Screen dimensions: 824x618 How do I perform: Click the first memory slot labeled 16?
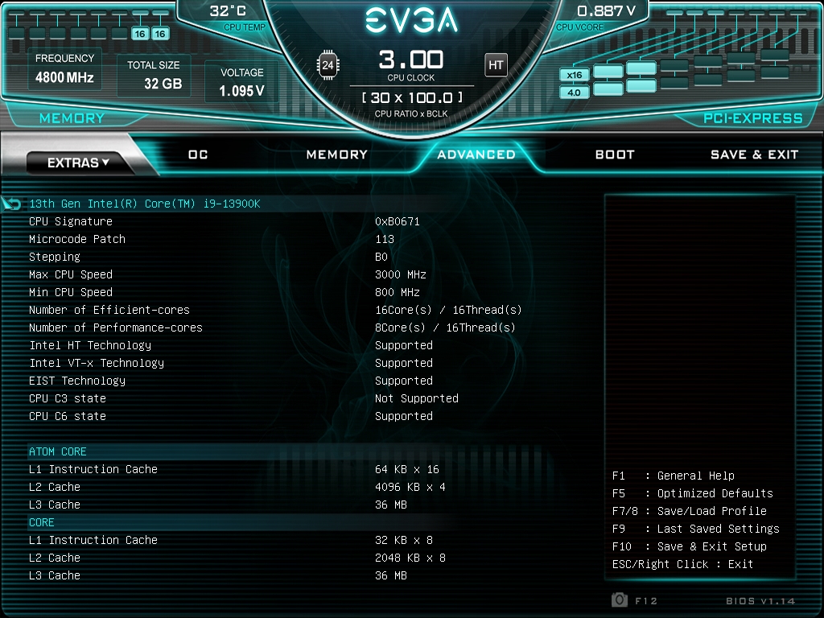click(x=140, y=34)
